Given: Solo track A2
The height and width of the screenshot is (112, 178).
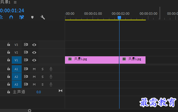Looking at the screenshot, I should coord(42,77).
